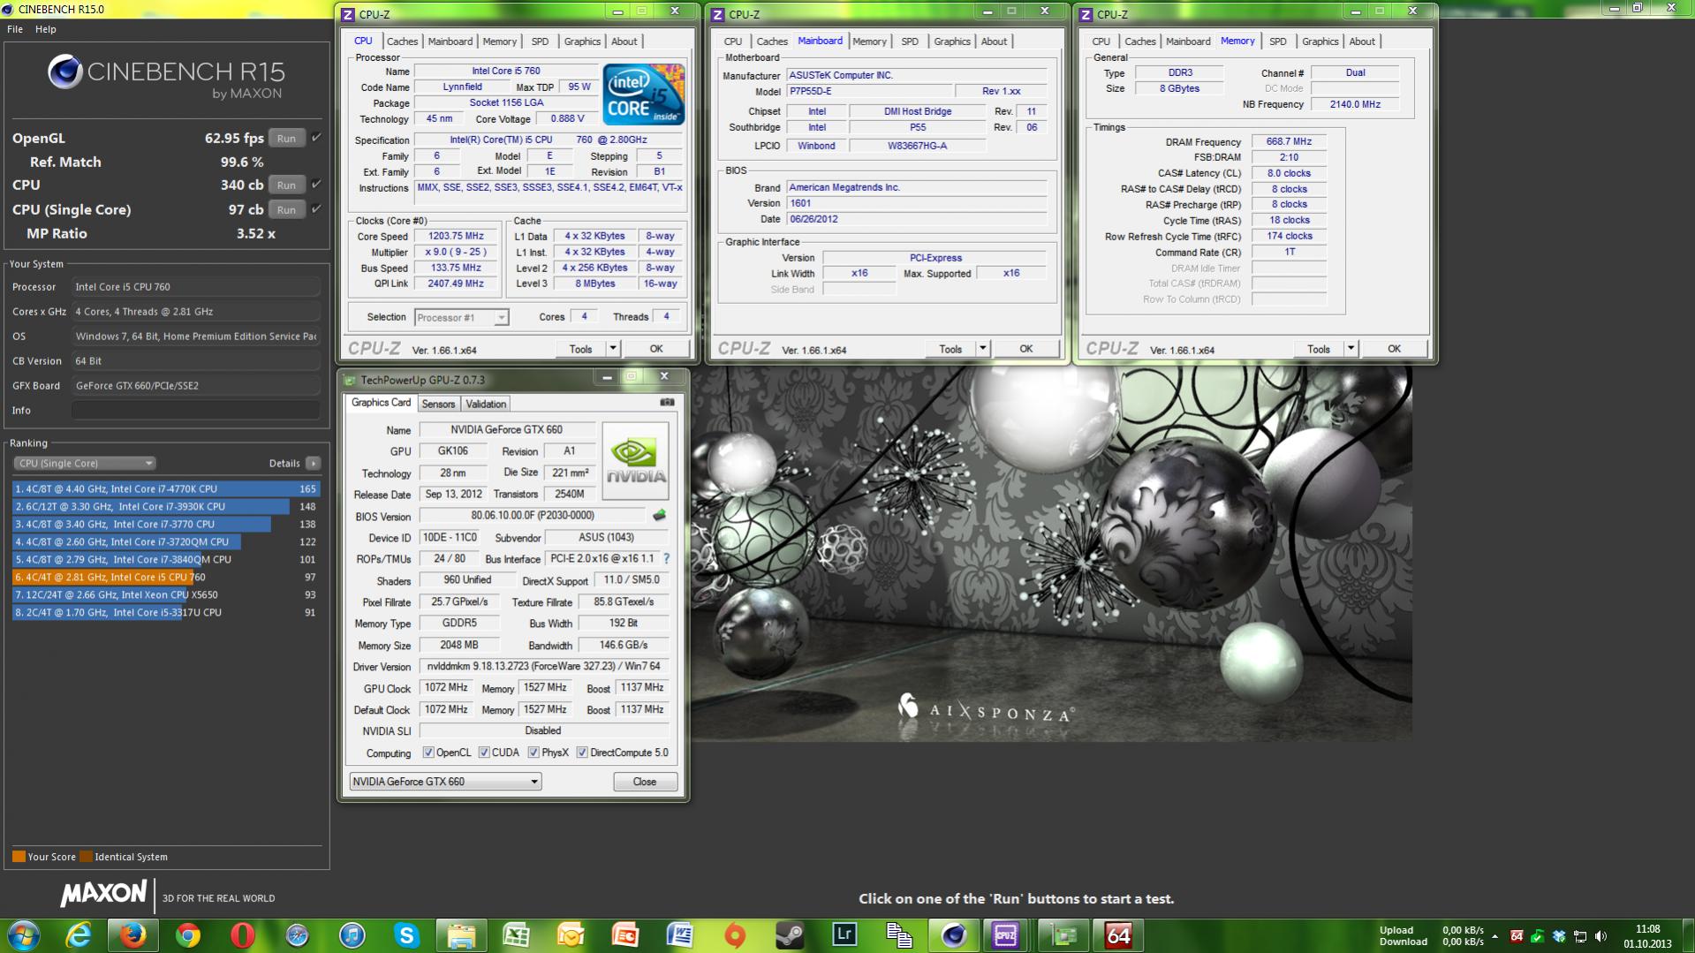Switch to the Sensors tab in GPU-Z
Viewport: 1695px width, 953px height.
pyautogui.click(x=438, y=404)
